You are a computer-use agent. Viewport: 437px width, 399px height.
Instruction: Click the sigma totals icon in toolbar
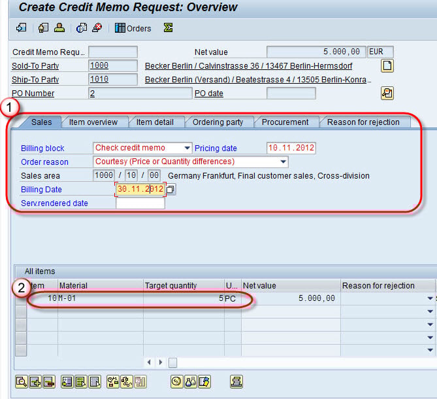168,28
